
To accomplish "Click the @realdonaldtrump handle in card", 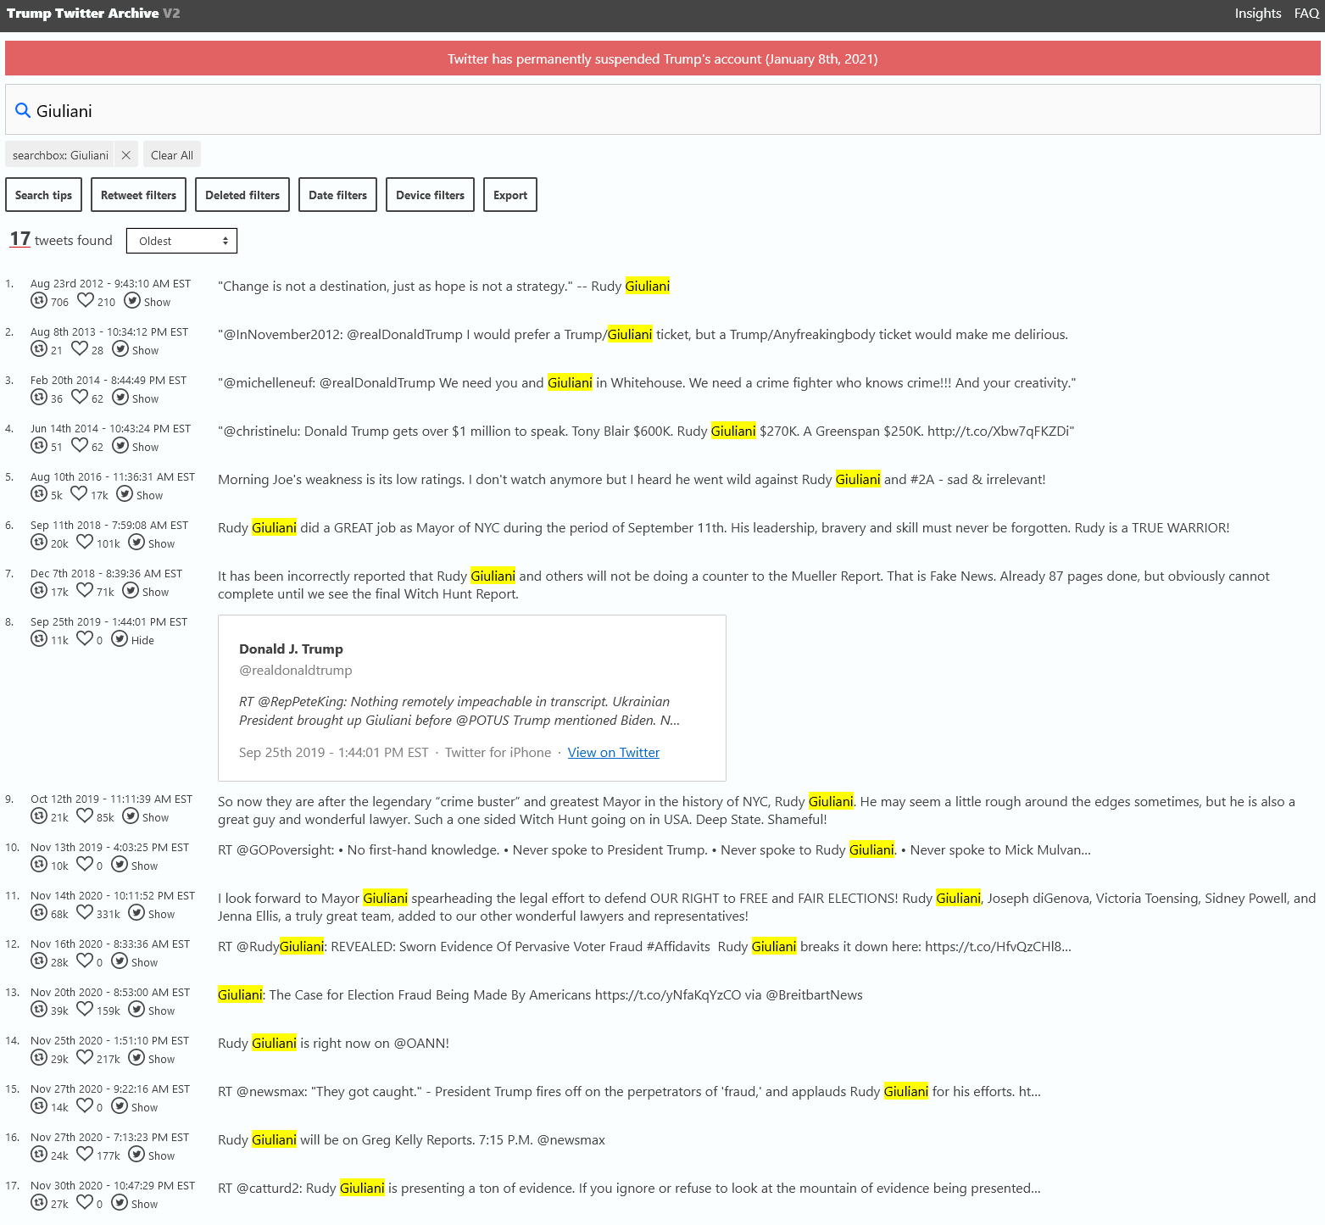I will (x=295, y=670).
